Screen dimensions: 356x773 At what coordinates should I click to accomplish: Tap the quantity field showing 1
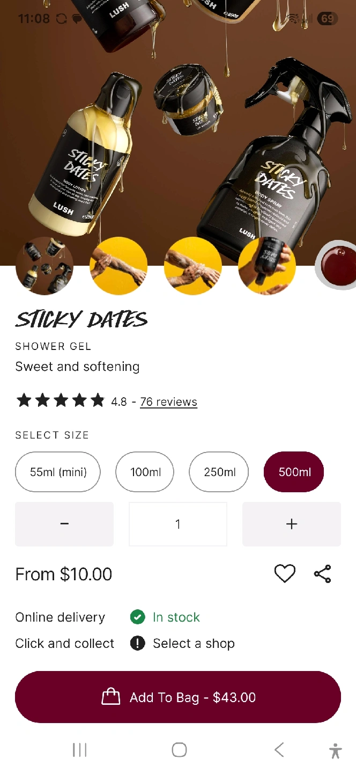(x=178, y=524)
